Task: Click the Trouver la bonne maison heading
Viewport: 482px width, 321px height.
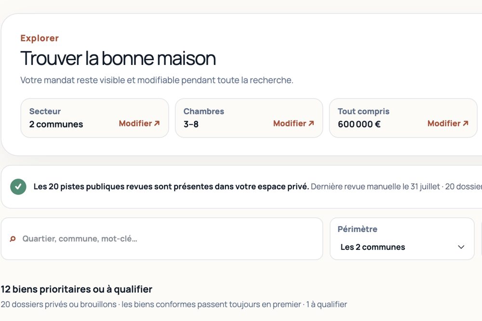Action: click(118, 58)
